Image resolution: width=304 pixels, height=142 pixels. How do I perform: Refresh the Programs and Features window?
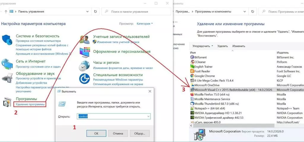tap(252, 12)
